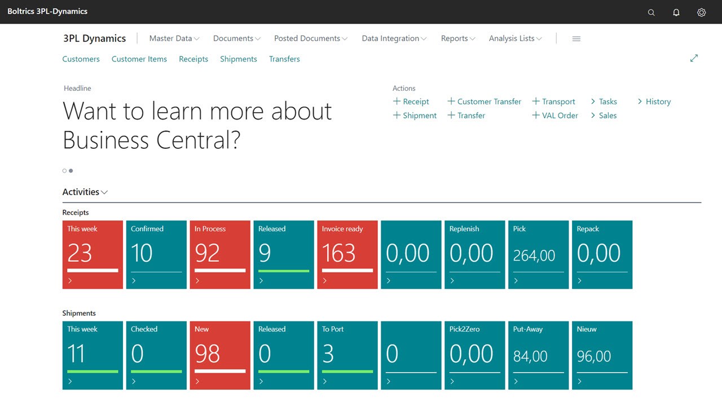Open Shipments Released tile showing 0

point(284,355)
